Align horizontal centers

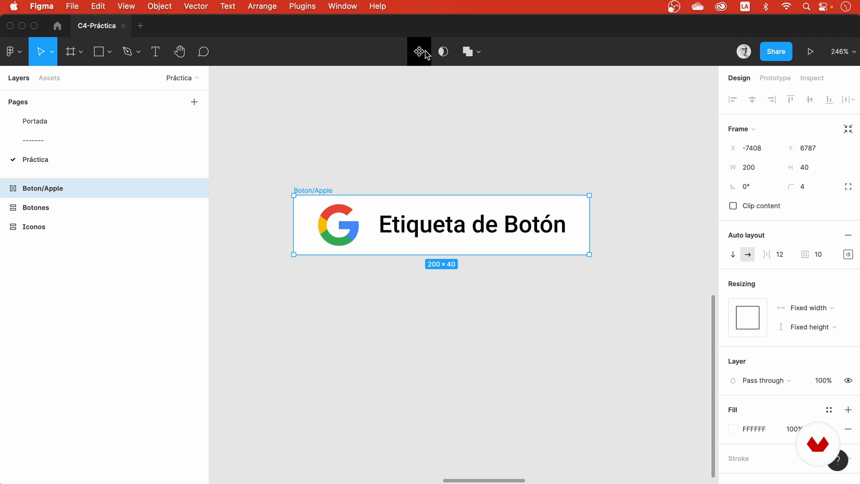click(x=752, y=99)
